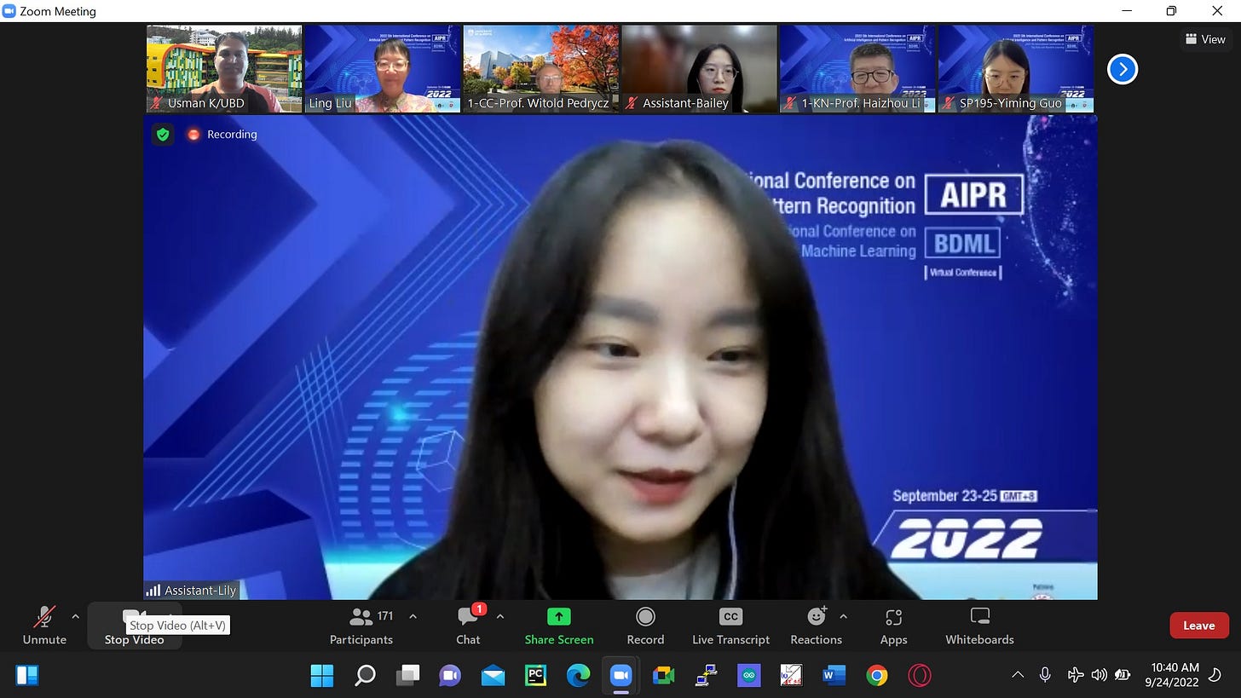
Task: Open the Reactions emoji picker
Action: coord(816,625)
